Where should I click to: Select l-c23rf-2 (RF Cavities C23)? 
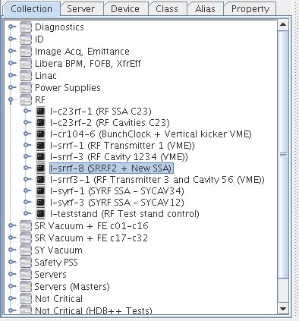pyautogui.click(x=110, y=123)
